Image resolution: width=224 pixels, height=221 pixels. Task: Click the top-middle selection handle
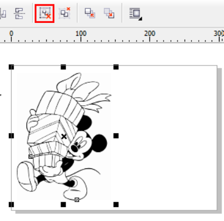(x=63, y=67)
